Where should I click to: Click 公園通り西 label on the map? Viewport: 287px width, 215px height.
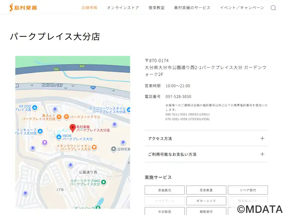[x=88, y=172]
